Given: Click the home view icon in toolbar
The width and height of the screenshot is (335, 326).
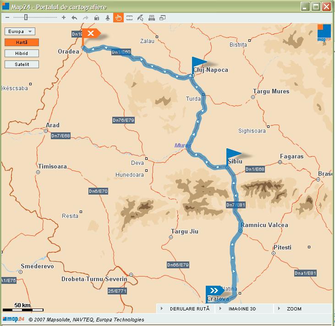Looking at the screenshot, I should click(x=97, y=18).
